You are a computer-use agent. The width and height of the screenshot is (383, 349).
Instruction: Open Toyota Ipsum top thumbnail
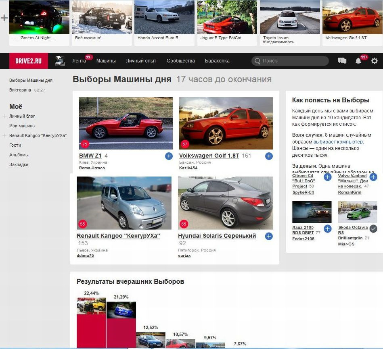pyautogui.click(x=290, y=17)
